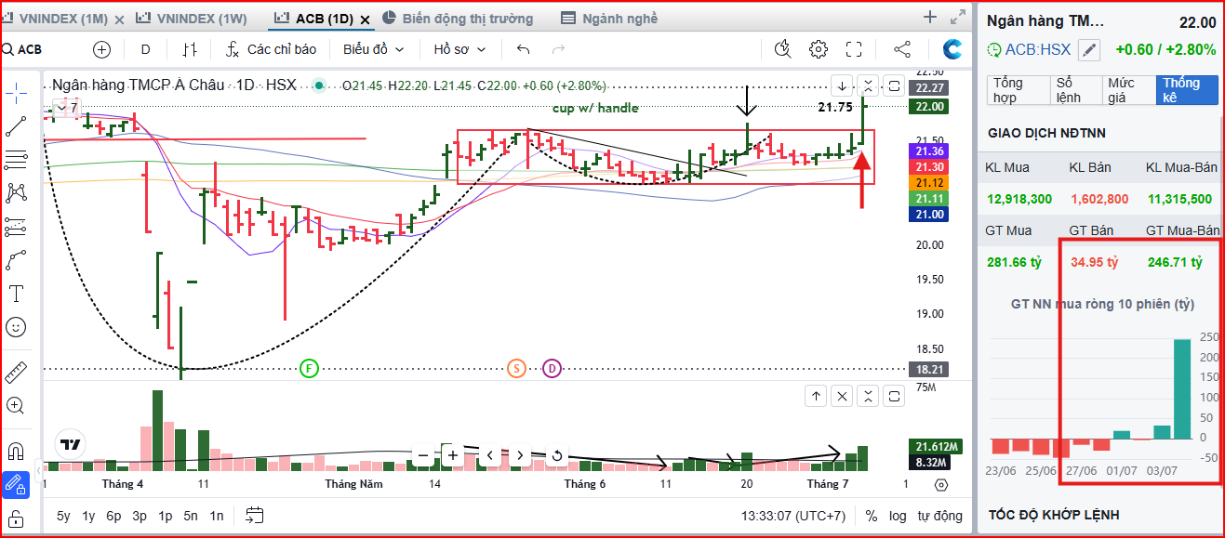Delete the volume pane

pos(842,397)
